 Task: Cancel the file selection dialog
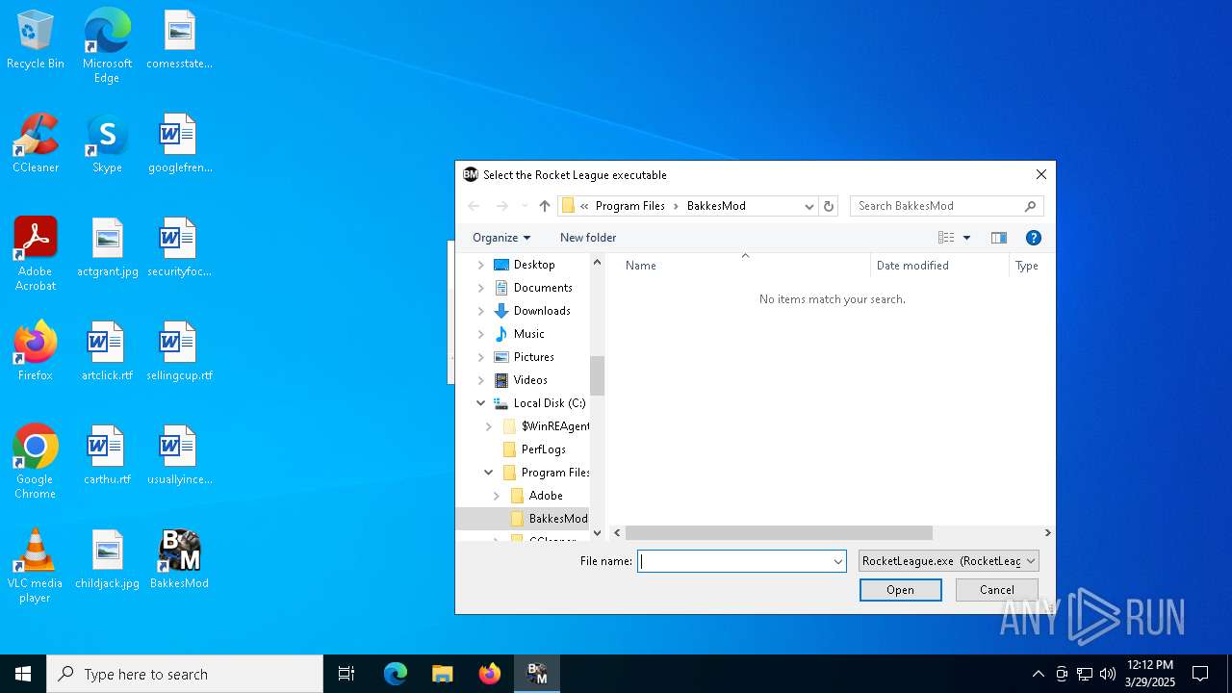(x=997, y=590)
